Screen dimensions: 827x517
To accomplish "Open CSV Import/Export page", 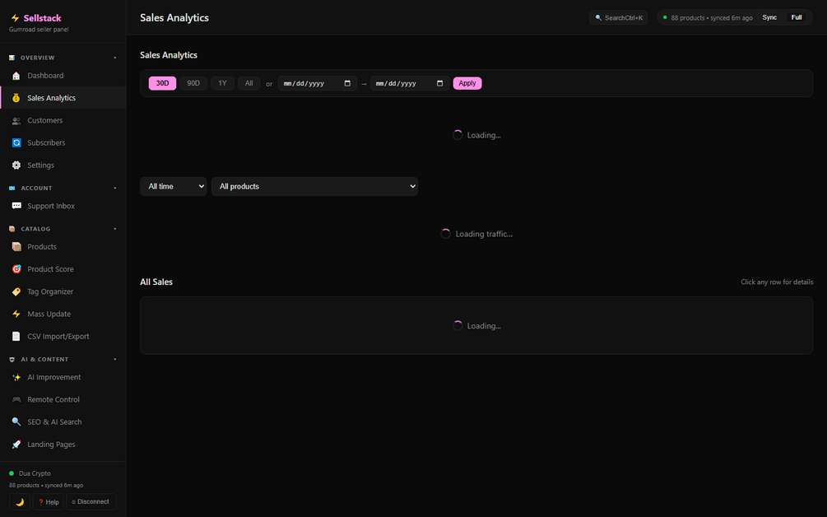I will (x=63, y=337).
